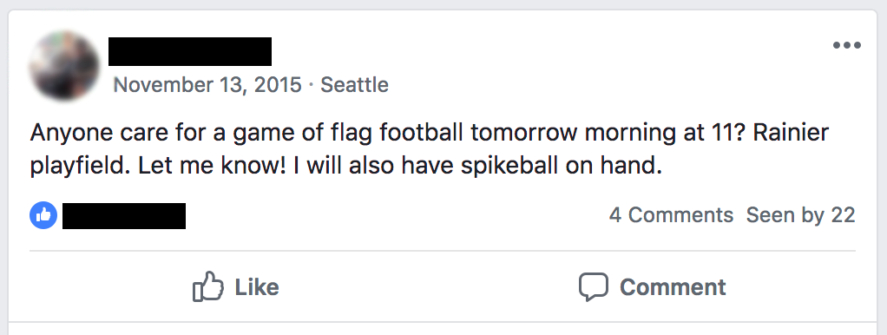Select the Comment button label
Viewport: 887px width, 335px height.
click(x=673, y=287)
